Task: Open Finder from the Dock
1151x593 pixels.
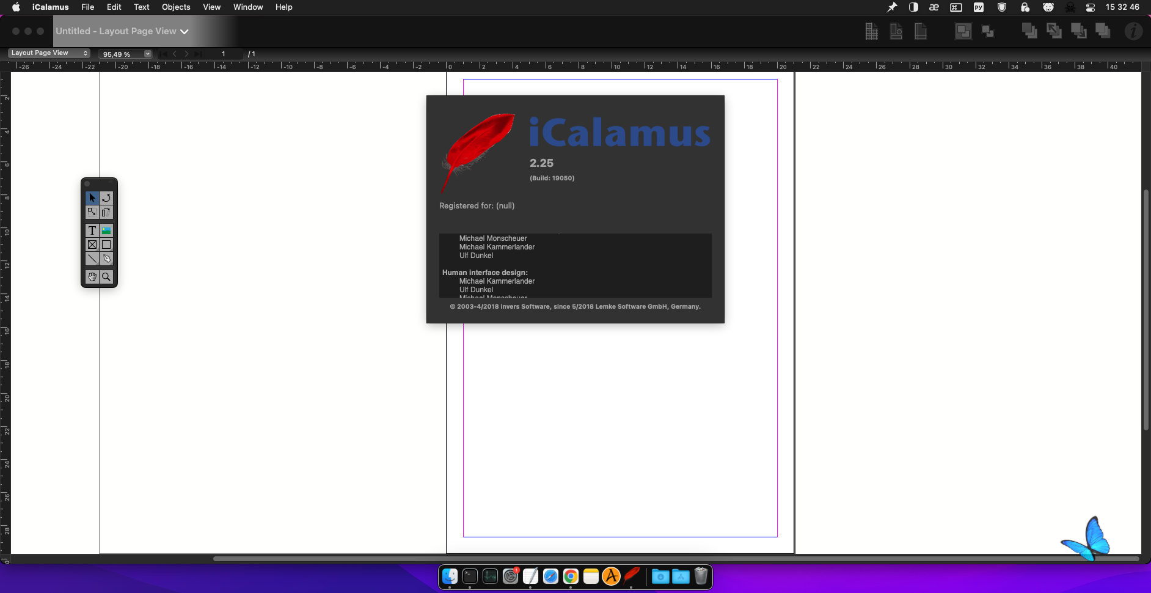Action: click(x=450, y=576)
